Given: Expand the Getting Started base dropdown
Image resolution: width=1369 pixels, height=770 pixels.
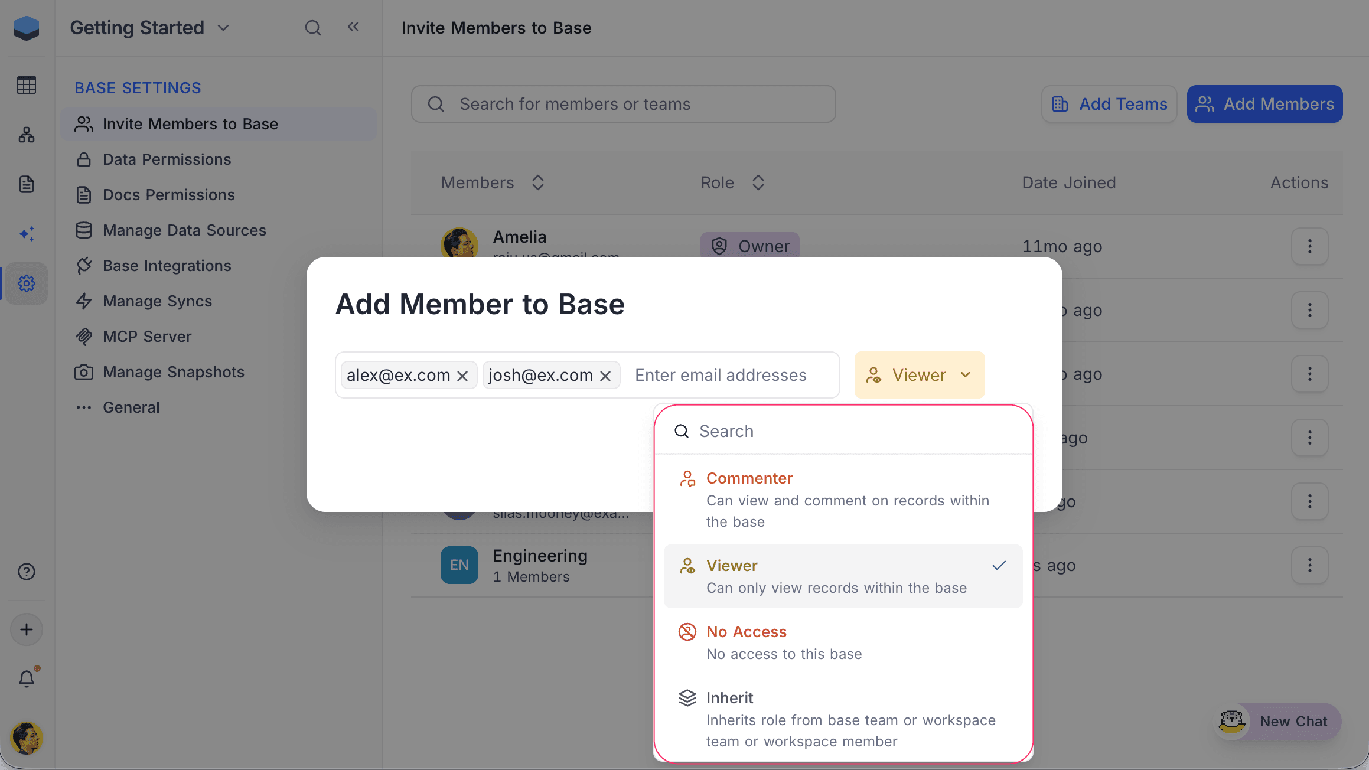Looking at the screenshot, I should point(223,28).
